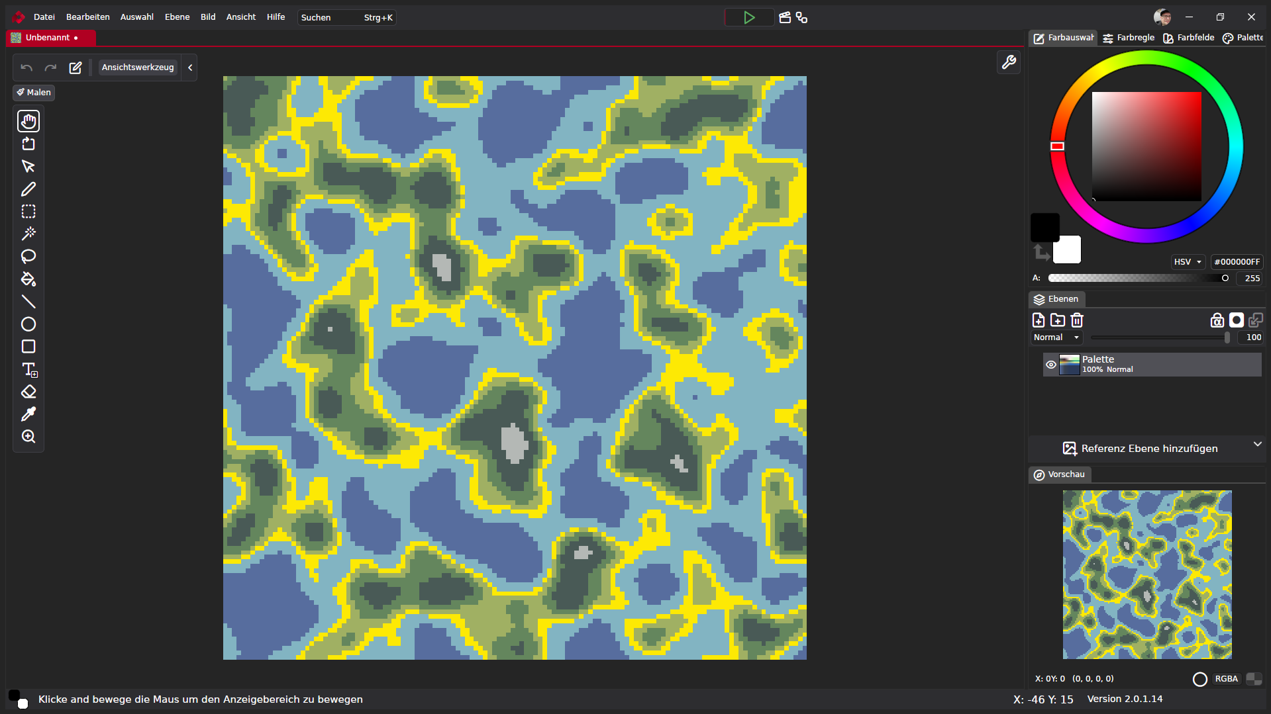This screenshot has height=714, width=1271.
Task: Select the Magic Wand selection tool
Action: (x=28, y=234)
